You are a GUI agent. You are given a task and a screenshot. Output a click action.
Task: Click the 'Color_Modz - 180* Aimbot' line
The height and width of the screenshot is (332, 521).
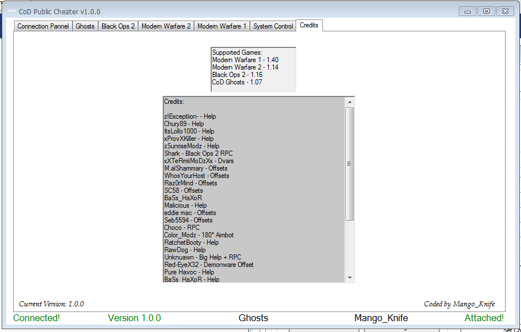199,235
